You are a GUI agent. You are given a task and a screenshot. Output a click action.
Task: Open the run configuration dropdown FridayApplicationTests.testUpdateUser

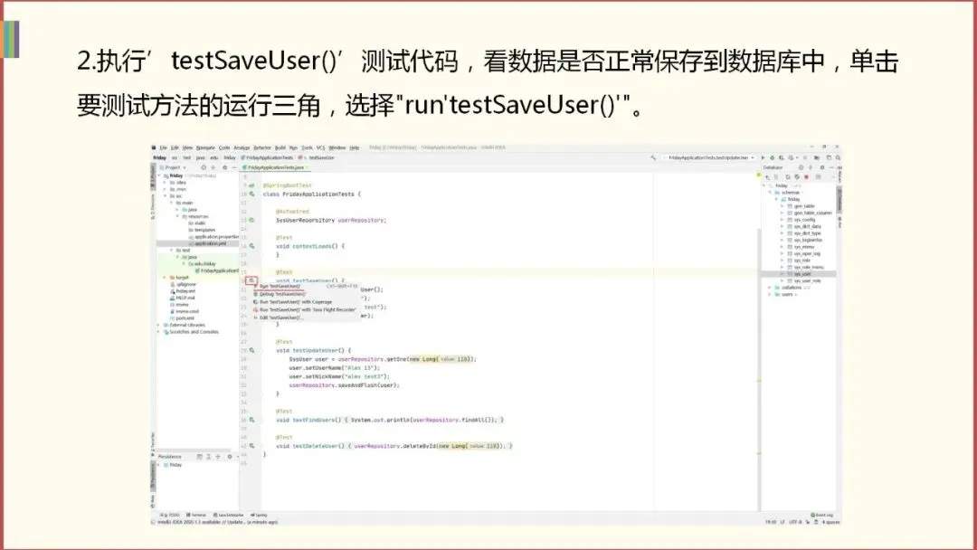coord(709,157)
